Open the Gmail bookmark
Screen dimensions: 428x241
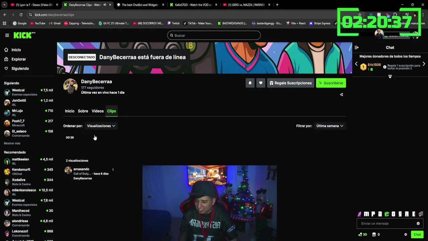coord(55,23)
